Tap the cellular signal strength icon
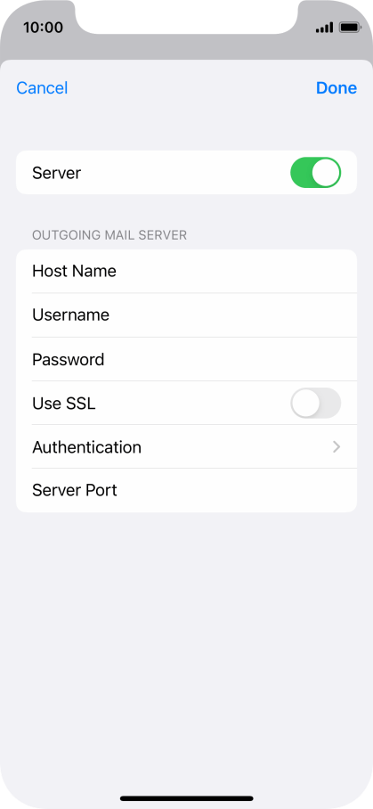The height and width of the screenshot is (809, 373). (324, 28)
